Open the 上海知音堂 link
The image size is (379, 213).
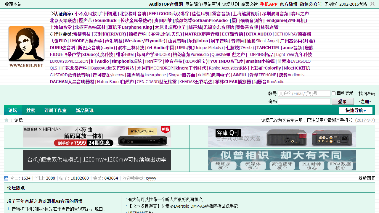tap(61, 27)
